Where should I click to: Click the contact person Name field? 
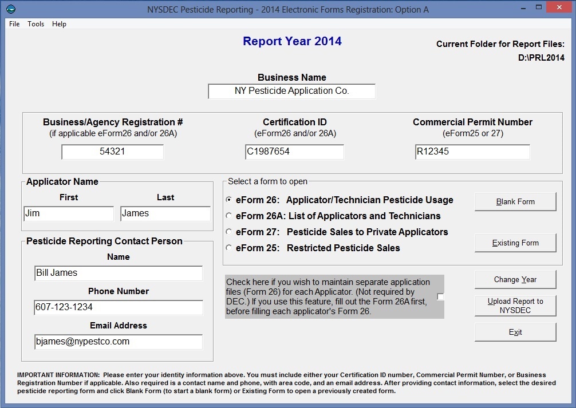click(x=119, y=273)
